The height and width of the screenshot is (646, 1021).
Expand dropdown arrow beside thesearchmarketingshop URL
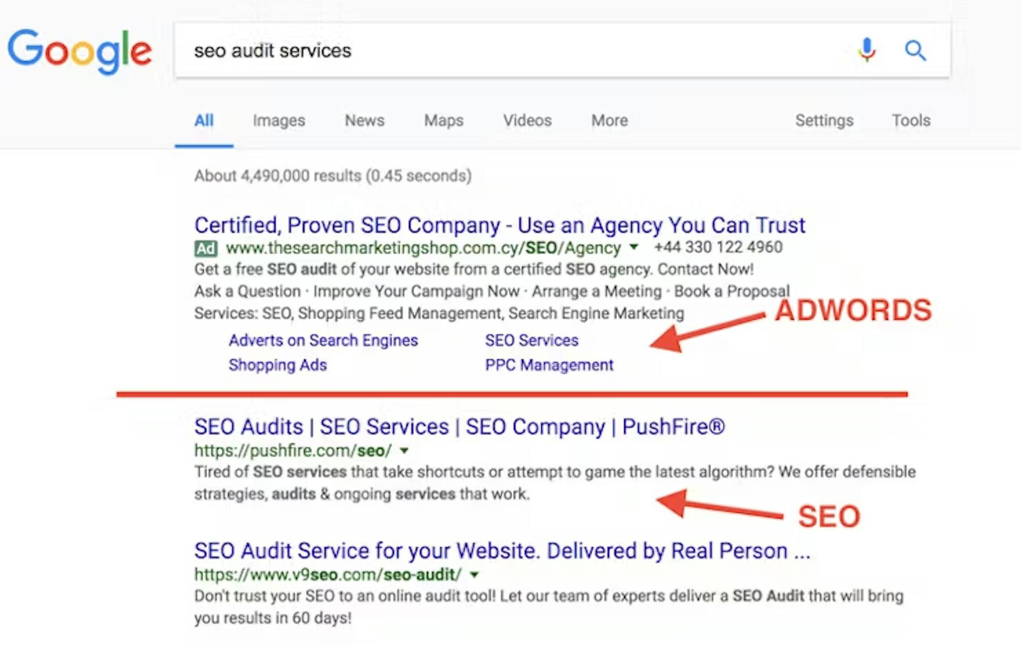[x=634, y=247]
